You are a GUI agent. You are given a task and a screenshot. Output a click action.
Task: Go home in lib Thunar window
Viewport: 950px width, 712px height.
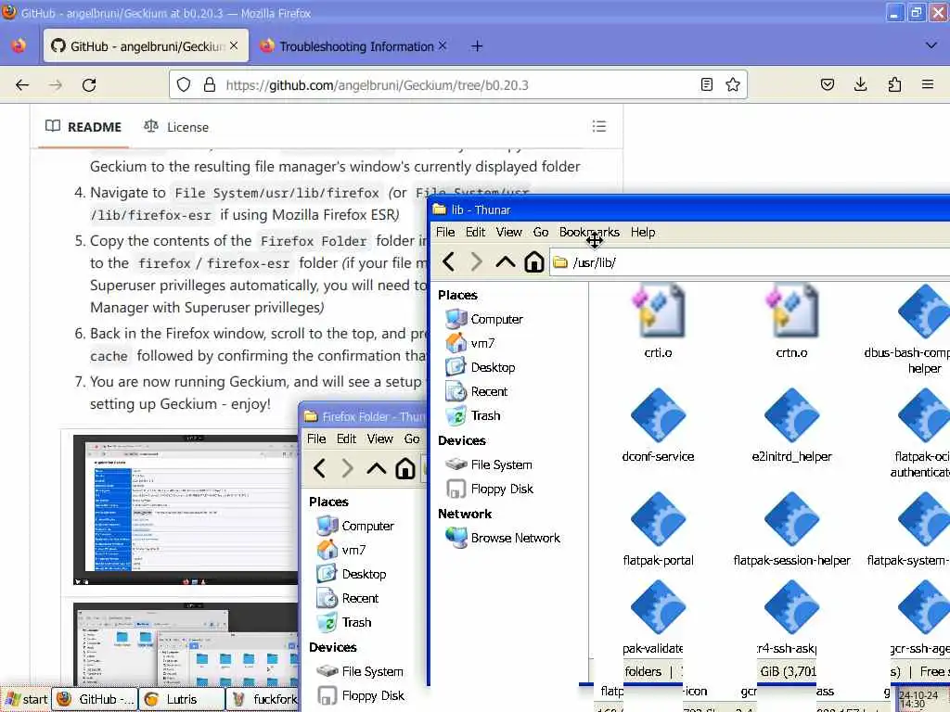tap(533, 262)
